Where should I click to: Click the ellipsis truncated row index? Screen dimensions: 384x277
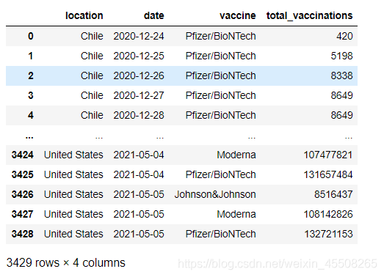click(x=29, y=137)
